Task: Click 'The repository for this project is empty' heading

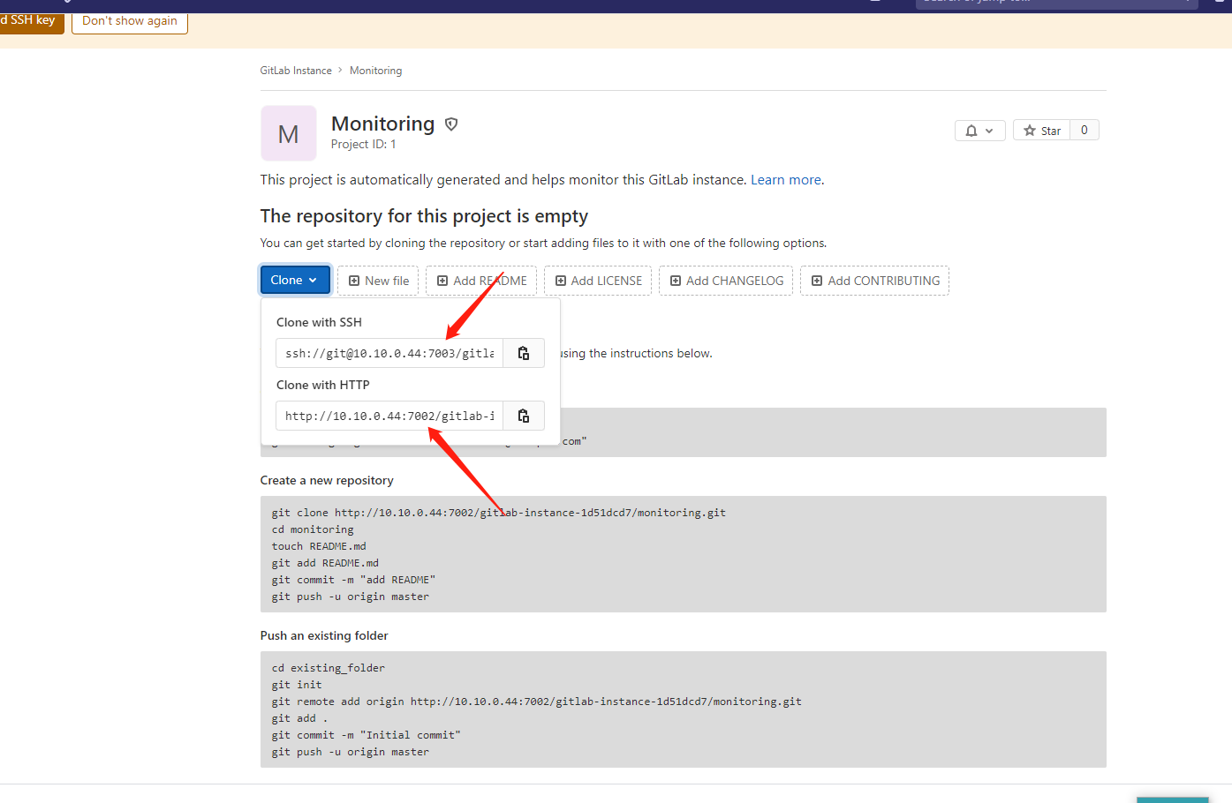Action: (x=424, y=216)
